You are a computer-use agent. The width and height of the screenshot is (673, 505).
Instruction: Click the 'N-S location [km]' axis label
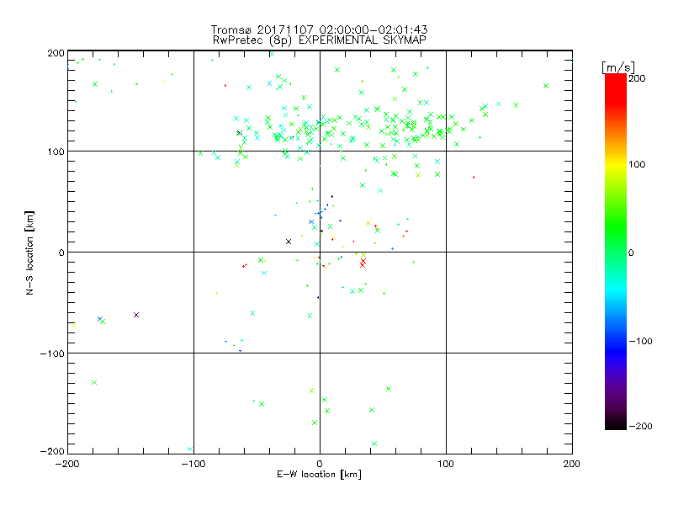(29, 252)
